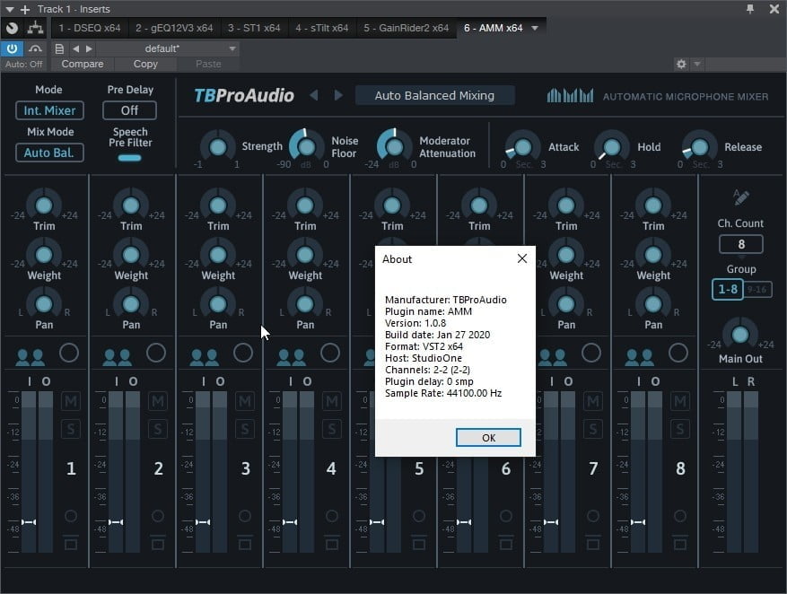The height and width of the screenshot is (594, 787).
Task: Toggle the Speech Pre Filter switch
Action: point(130,158)
